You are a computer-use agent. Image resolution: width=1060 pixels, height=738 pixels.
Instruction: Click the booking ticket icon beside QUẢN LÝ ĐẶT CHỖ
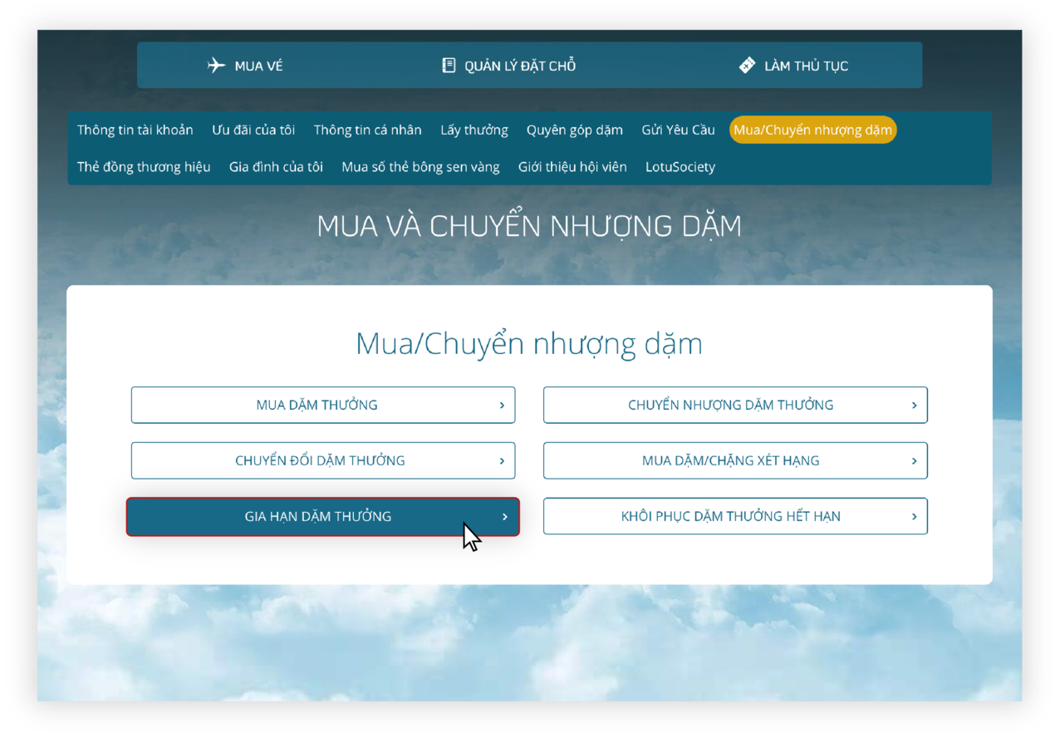449,65
